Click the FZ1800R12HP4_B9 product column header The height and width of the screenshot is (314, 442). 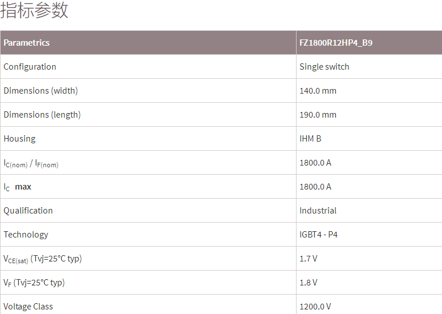(336, 43)
